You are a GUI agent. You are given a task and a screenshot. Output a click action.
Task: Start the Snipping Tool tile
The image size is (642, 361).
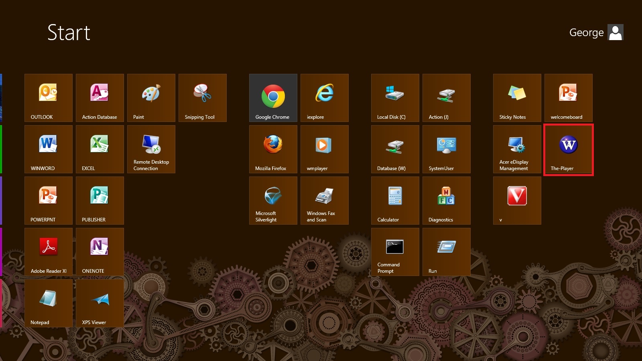[203, 98]
